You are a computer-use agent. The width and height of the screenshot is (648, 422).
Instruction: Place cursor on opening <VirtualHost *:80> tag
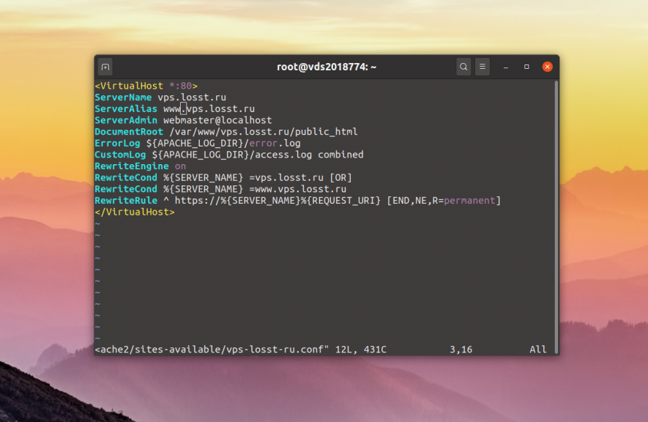(x=146, y=86)
